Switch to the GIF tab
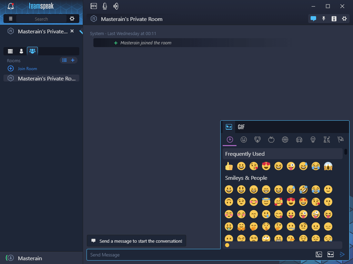Image resolution: width=353 pixels, height=264 pixels. click(241, 127)
